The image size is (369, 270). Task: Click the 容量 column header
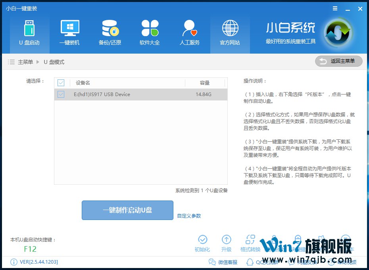pos(205,83)
